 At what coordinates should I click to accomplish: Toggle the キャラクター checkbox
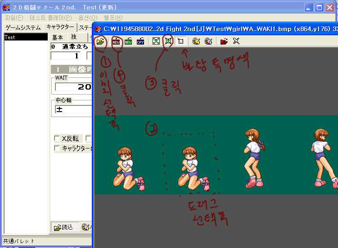click(x=57, y=149)
